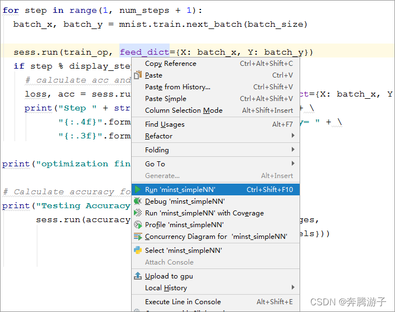Open Concurrency Diagram for 'minst_simpleNN'
This screenshot has width=395, height=312.
[x=216, y=237]
